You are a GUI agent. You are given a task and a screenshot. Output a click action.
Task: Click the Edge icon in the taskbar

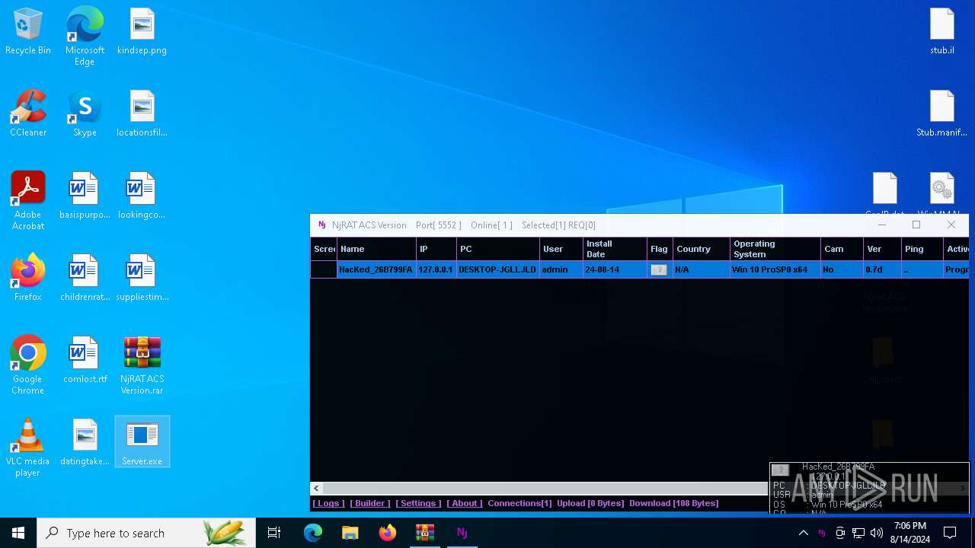point(313,533)
